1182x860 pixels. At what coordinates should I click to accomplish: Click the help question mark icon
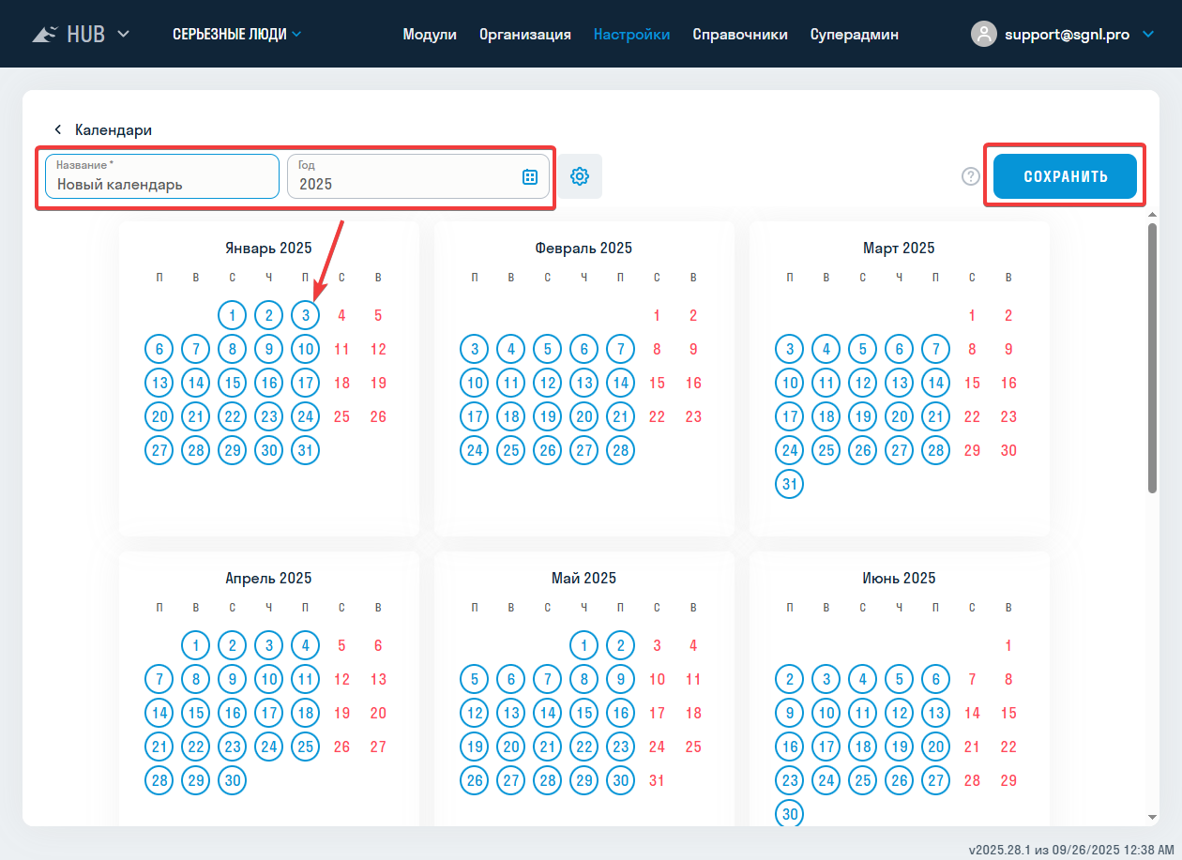tap(971, 176)
